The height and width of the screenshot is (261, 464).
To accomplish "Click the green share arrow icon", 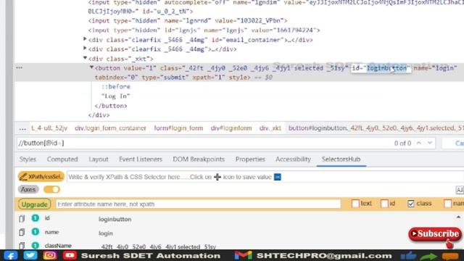I will [x=428, y=256].
